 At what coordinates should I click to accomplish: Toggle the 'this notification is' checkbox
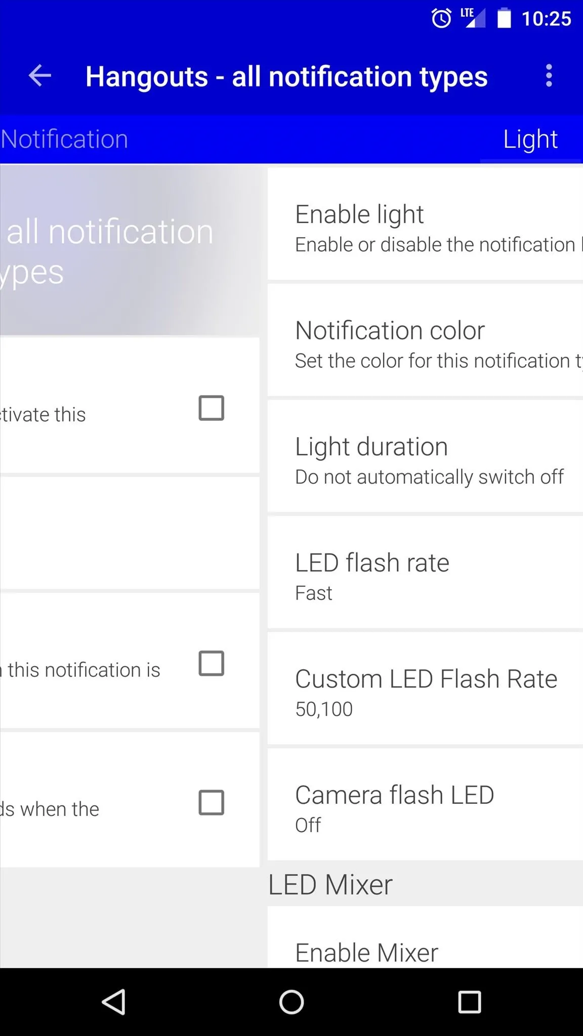click(x=212, y=664)
